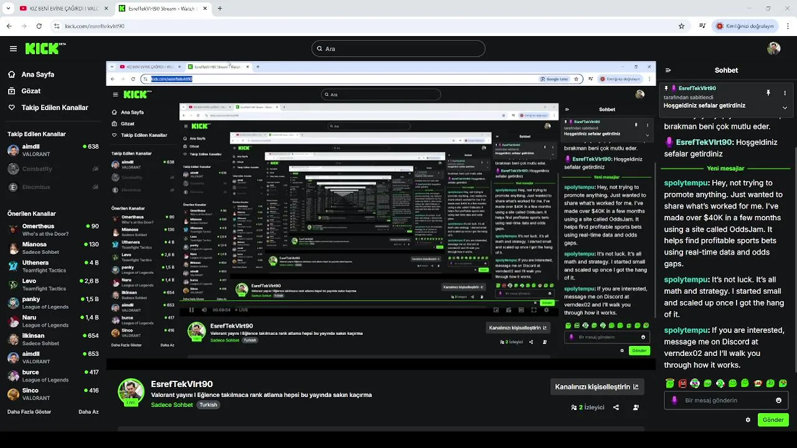797x448 pixels.
Task: Insert the red angry emote
Action: 682,383
